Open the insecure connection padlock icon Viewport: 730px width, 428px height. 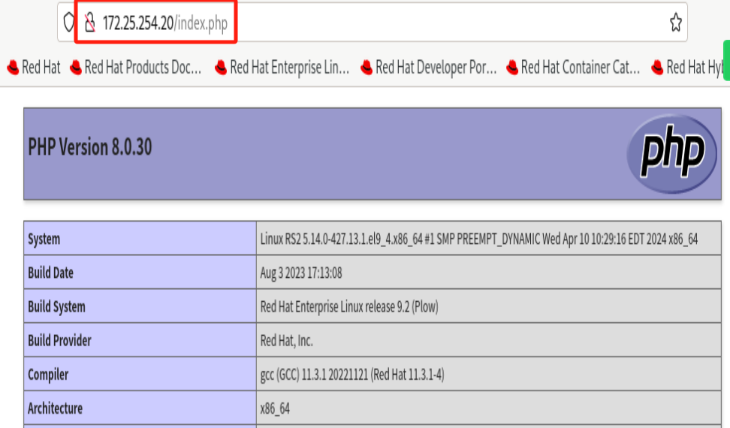pyautogui.click(x=90, y=23)
